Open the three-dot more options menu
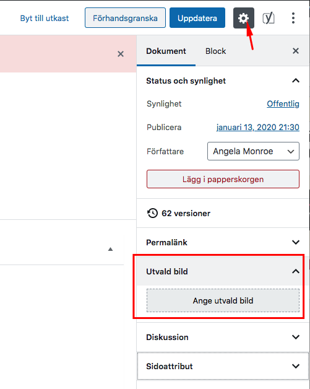310x389 pixels. pos(293,18)
